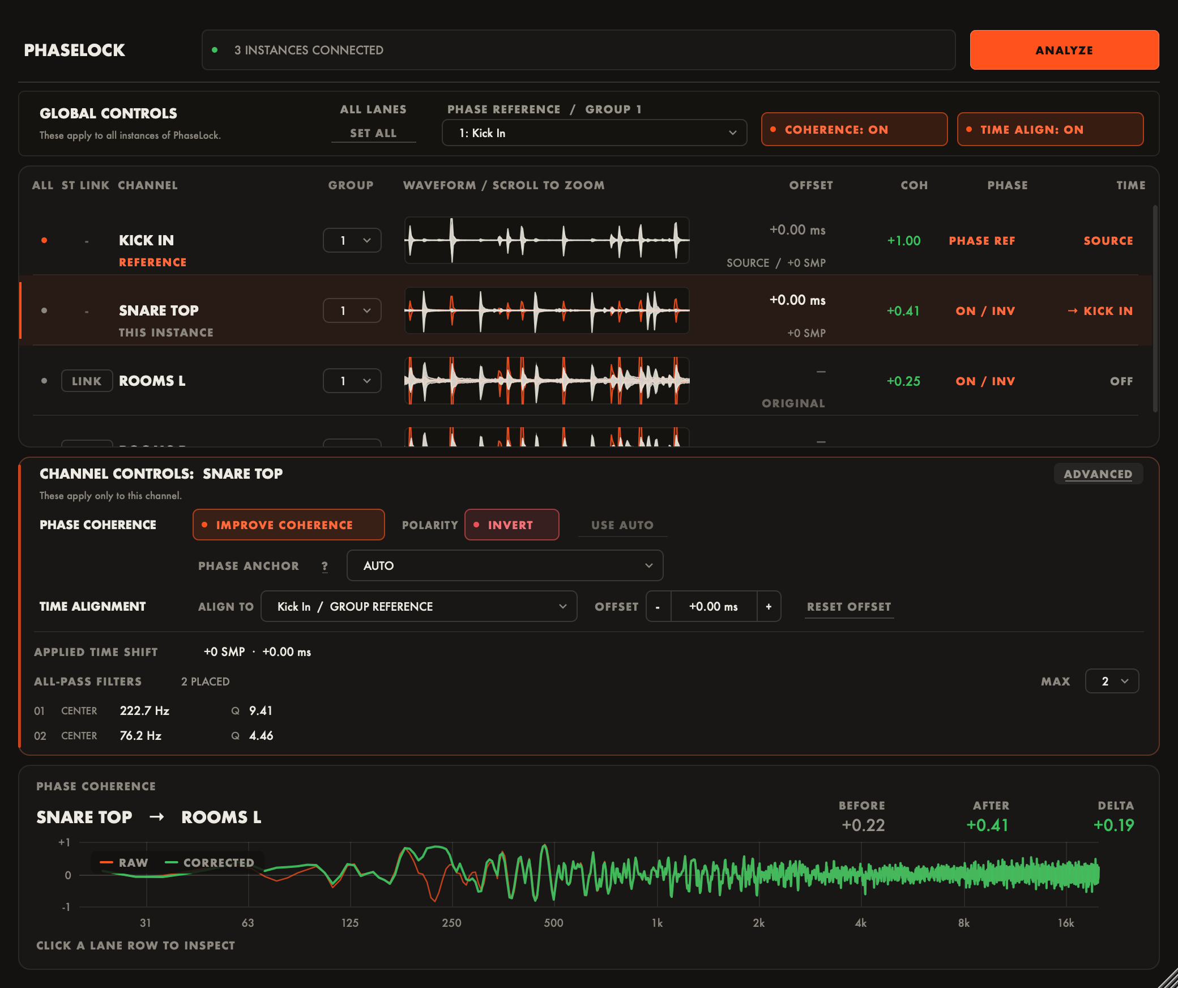Click the Snare Top coherence value +0.41
1178x988 pixels.
click(x=903, y=310)
